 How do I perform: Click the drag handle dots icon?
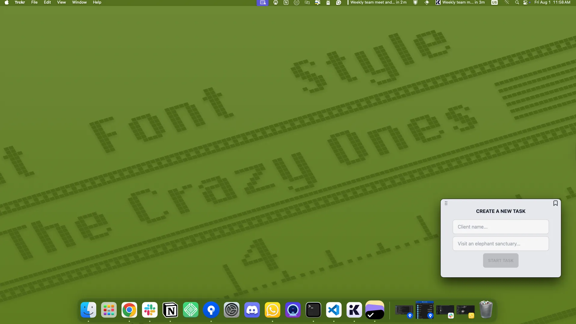click(446, 203)
